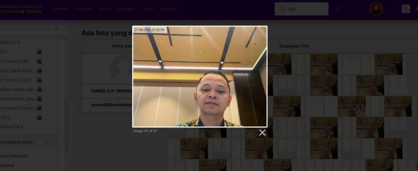Image resolution: width=418 pixels, height=171 pixels.
Task: Click the sidebar vertical scrollbar
Action: [x=66, y=127]
